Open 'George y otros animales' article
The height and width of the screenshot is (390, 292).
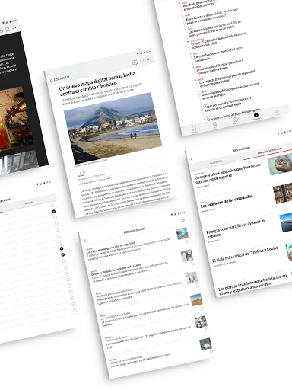(228, 174)
